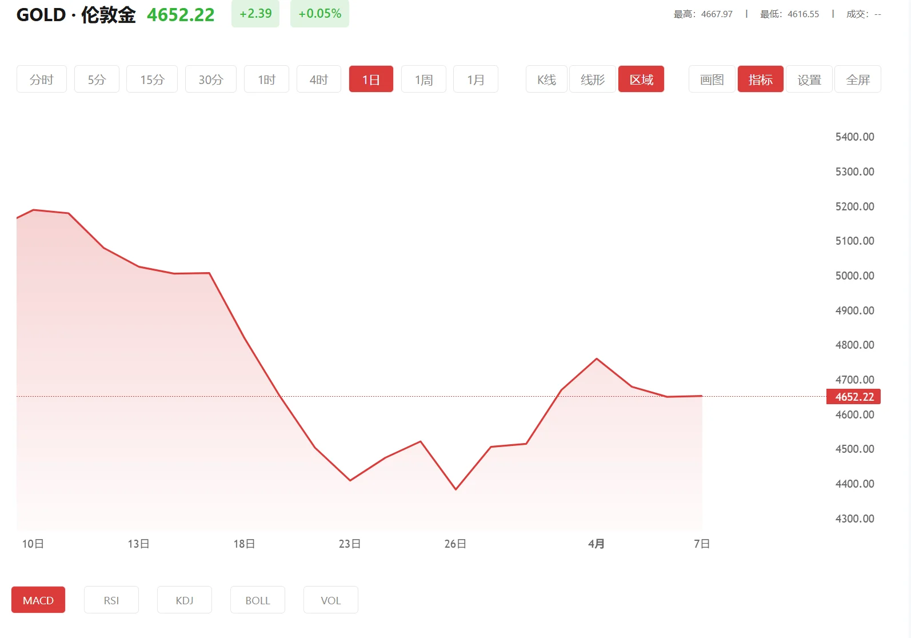The height and width of the screenshot is (638, 911).
Task: Click the active 1日 daily button
Action: tap(371, 79)
